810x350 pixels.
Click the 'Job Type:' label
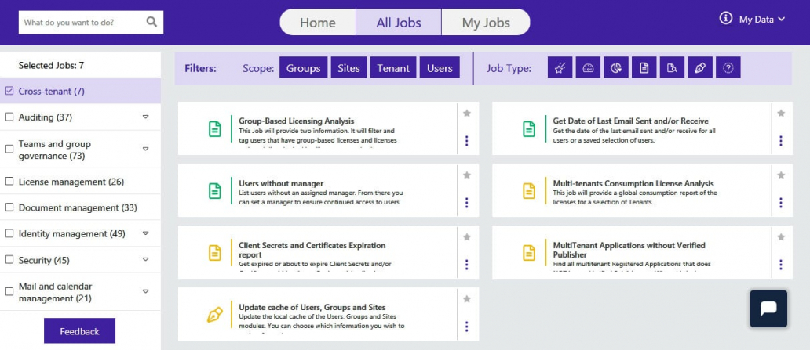[x=509, y=68]
